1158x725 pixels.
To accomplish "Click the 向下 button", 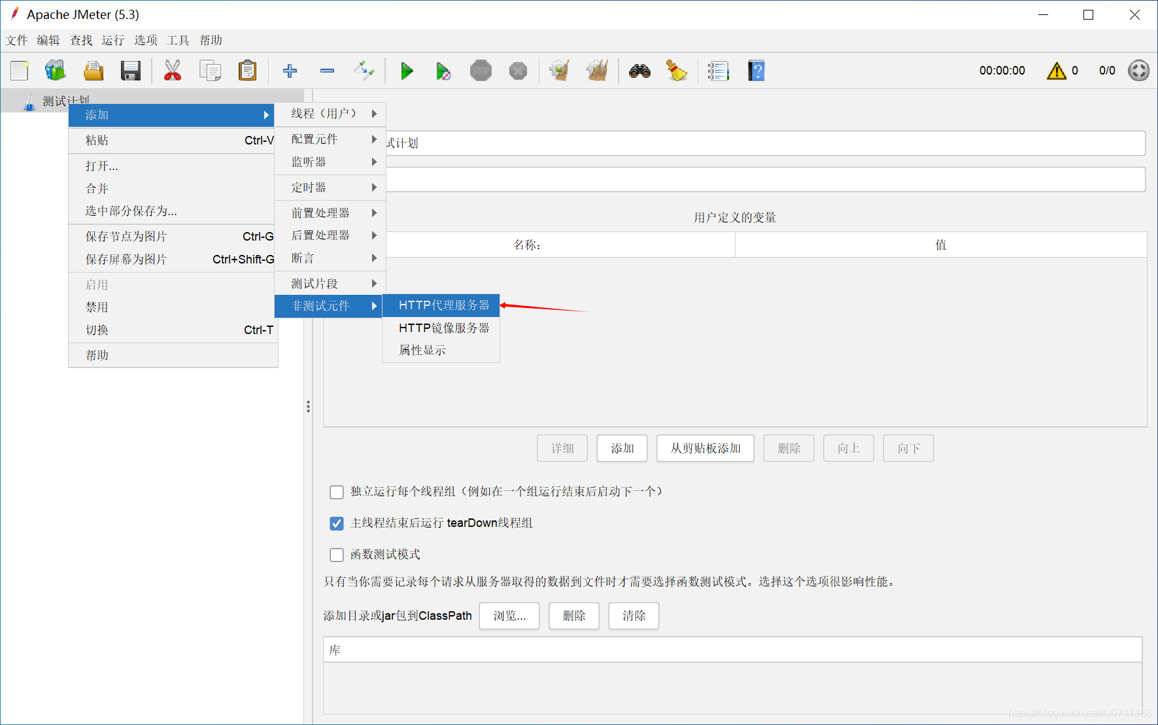I will [908, 448].
